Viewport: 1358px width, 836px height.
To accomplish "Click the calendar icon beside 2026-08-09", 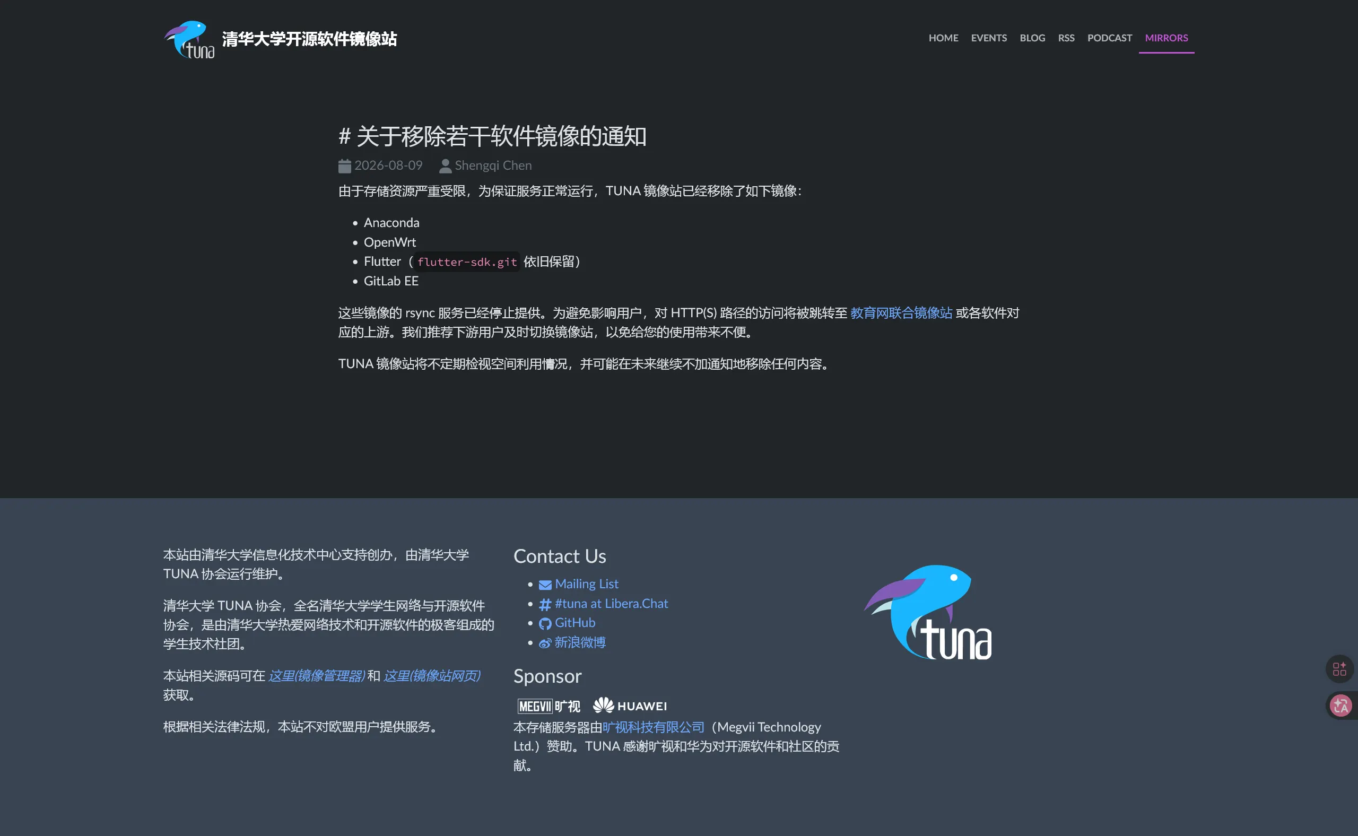I will (344, 166).
